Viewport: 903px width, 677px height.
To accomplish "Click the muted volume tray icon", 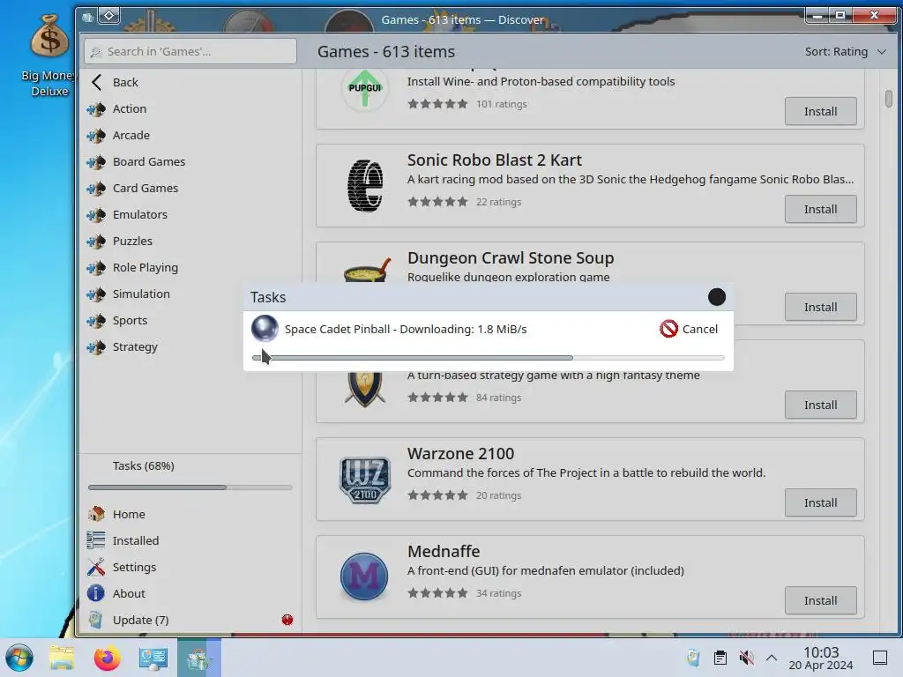I will [746, 658].
